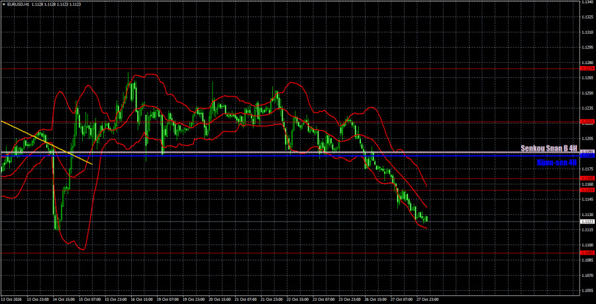Click the current price tag 1.1123
Image resolution: width=596 pixels, height=304 pixels.
(x=588, y=221)
